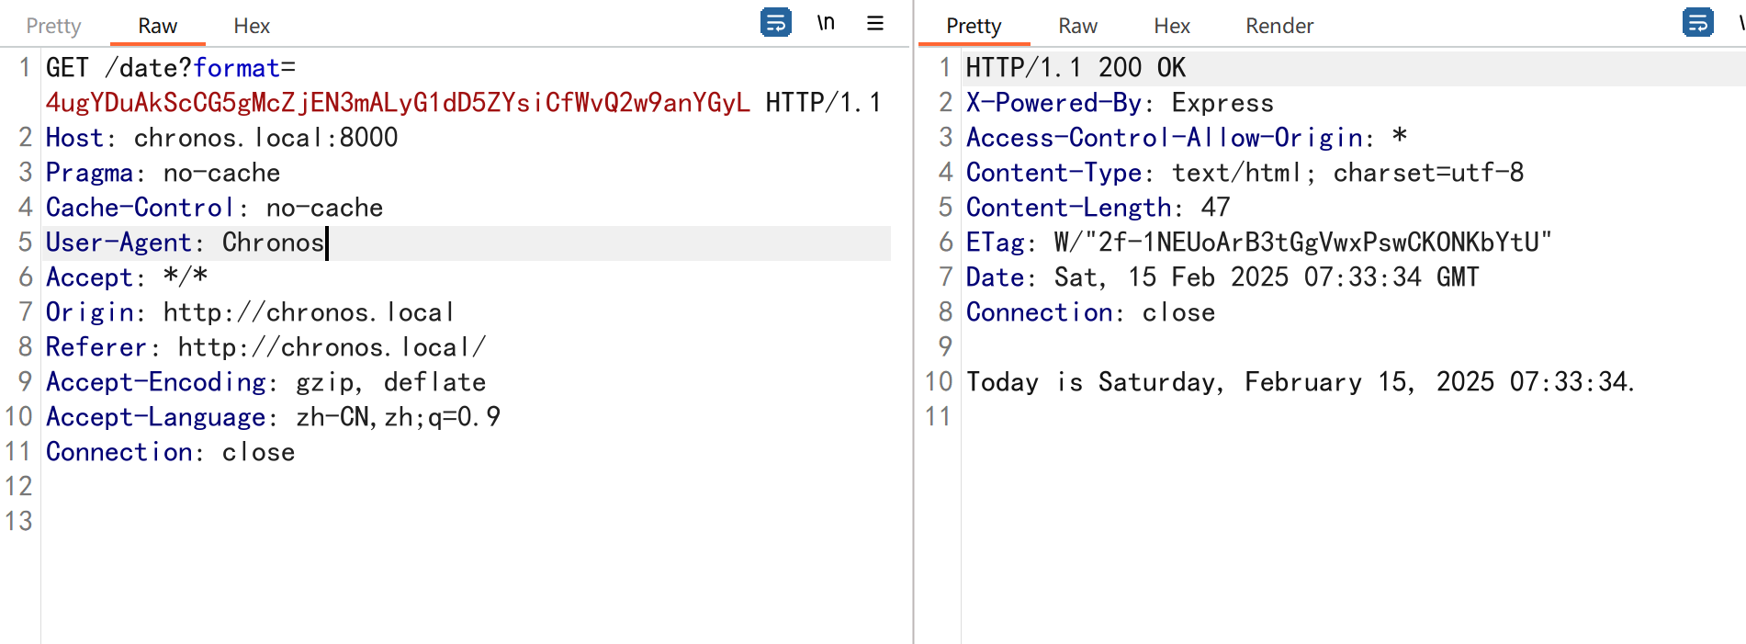Click the "Today is Saturday" response body line
Viewport: 1746px width, 644px height.
tap(1300, 382)
